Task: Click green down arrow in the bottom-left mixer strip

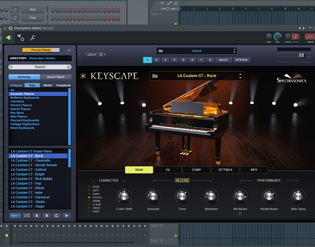Action: point(7,235)
